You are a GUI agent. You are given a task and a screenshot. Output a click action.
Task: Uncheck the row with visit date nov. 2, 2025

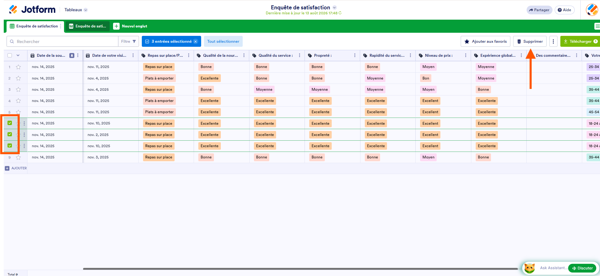[10, 134]
